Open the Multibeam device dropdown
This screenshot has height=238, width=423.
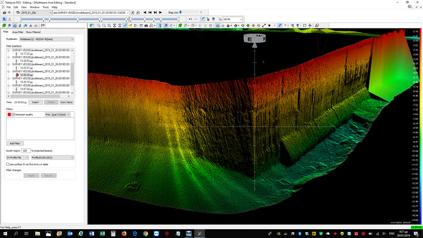click(x=47, y=39)
